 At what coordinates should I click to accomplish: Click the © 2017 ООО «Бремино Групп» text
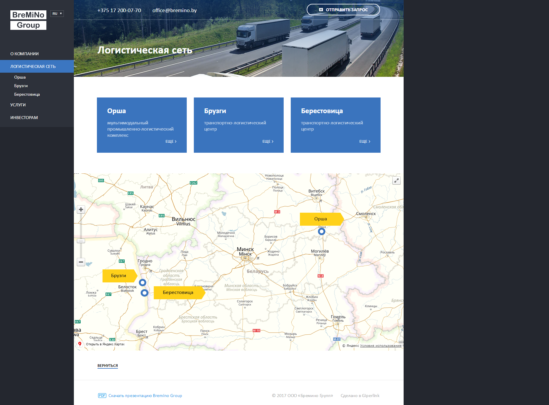coord(302,396)
